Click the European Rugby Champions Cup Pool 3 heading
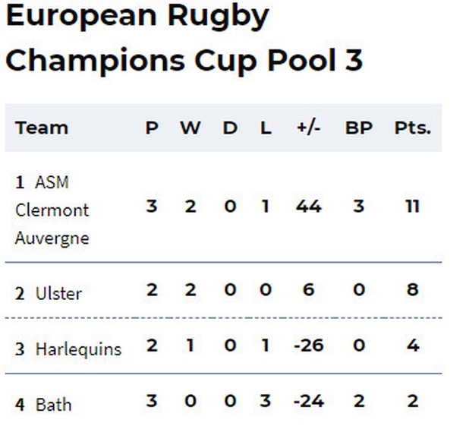Image resolution: width=466 pixels, height=426 pixels. (184, 38)
